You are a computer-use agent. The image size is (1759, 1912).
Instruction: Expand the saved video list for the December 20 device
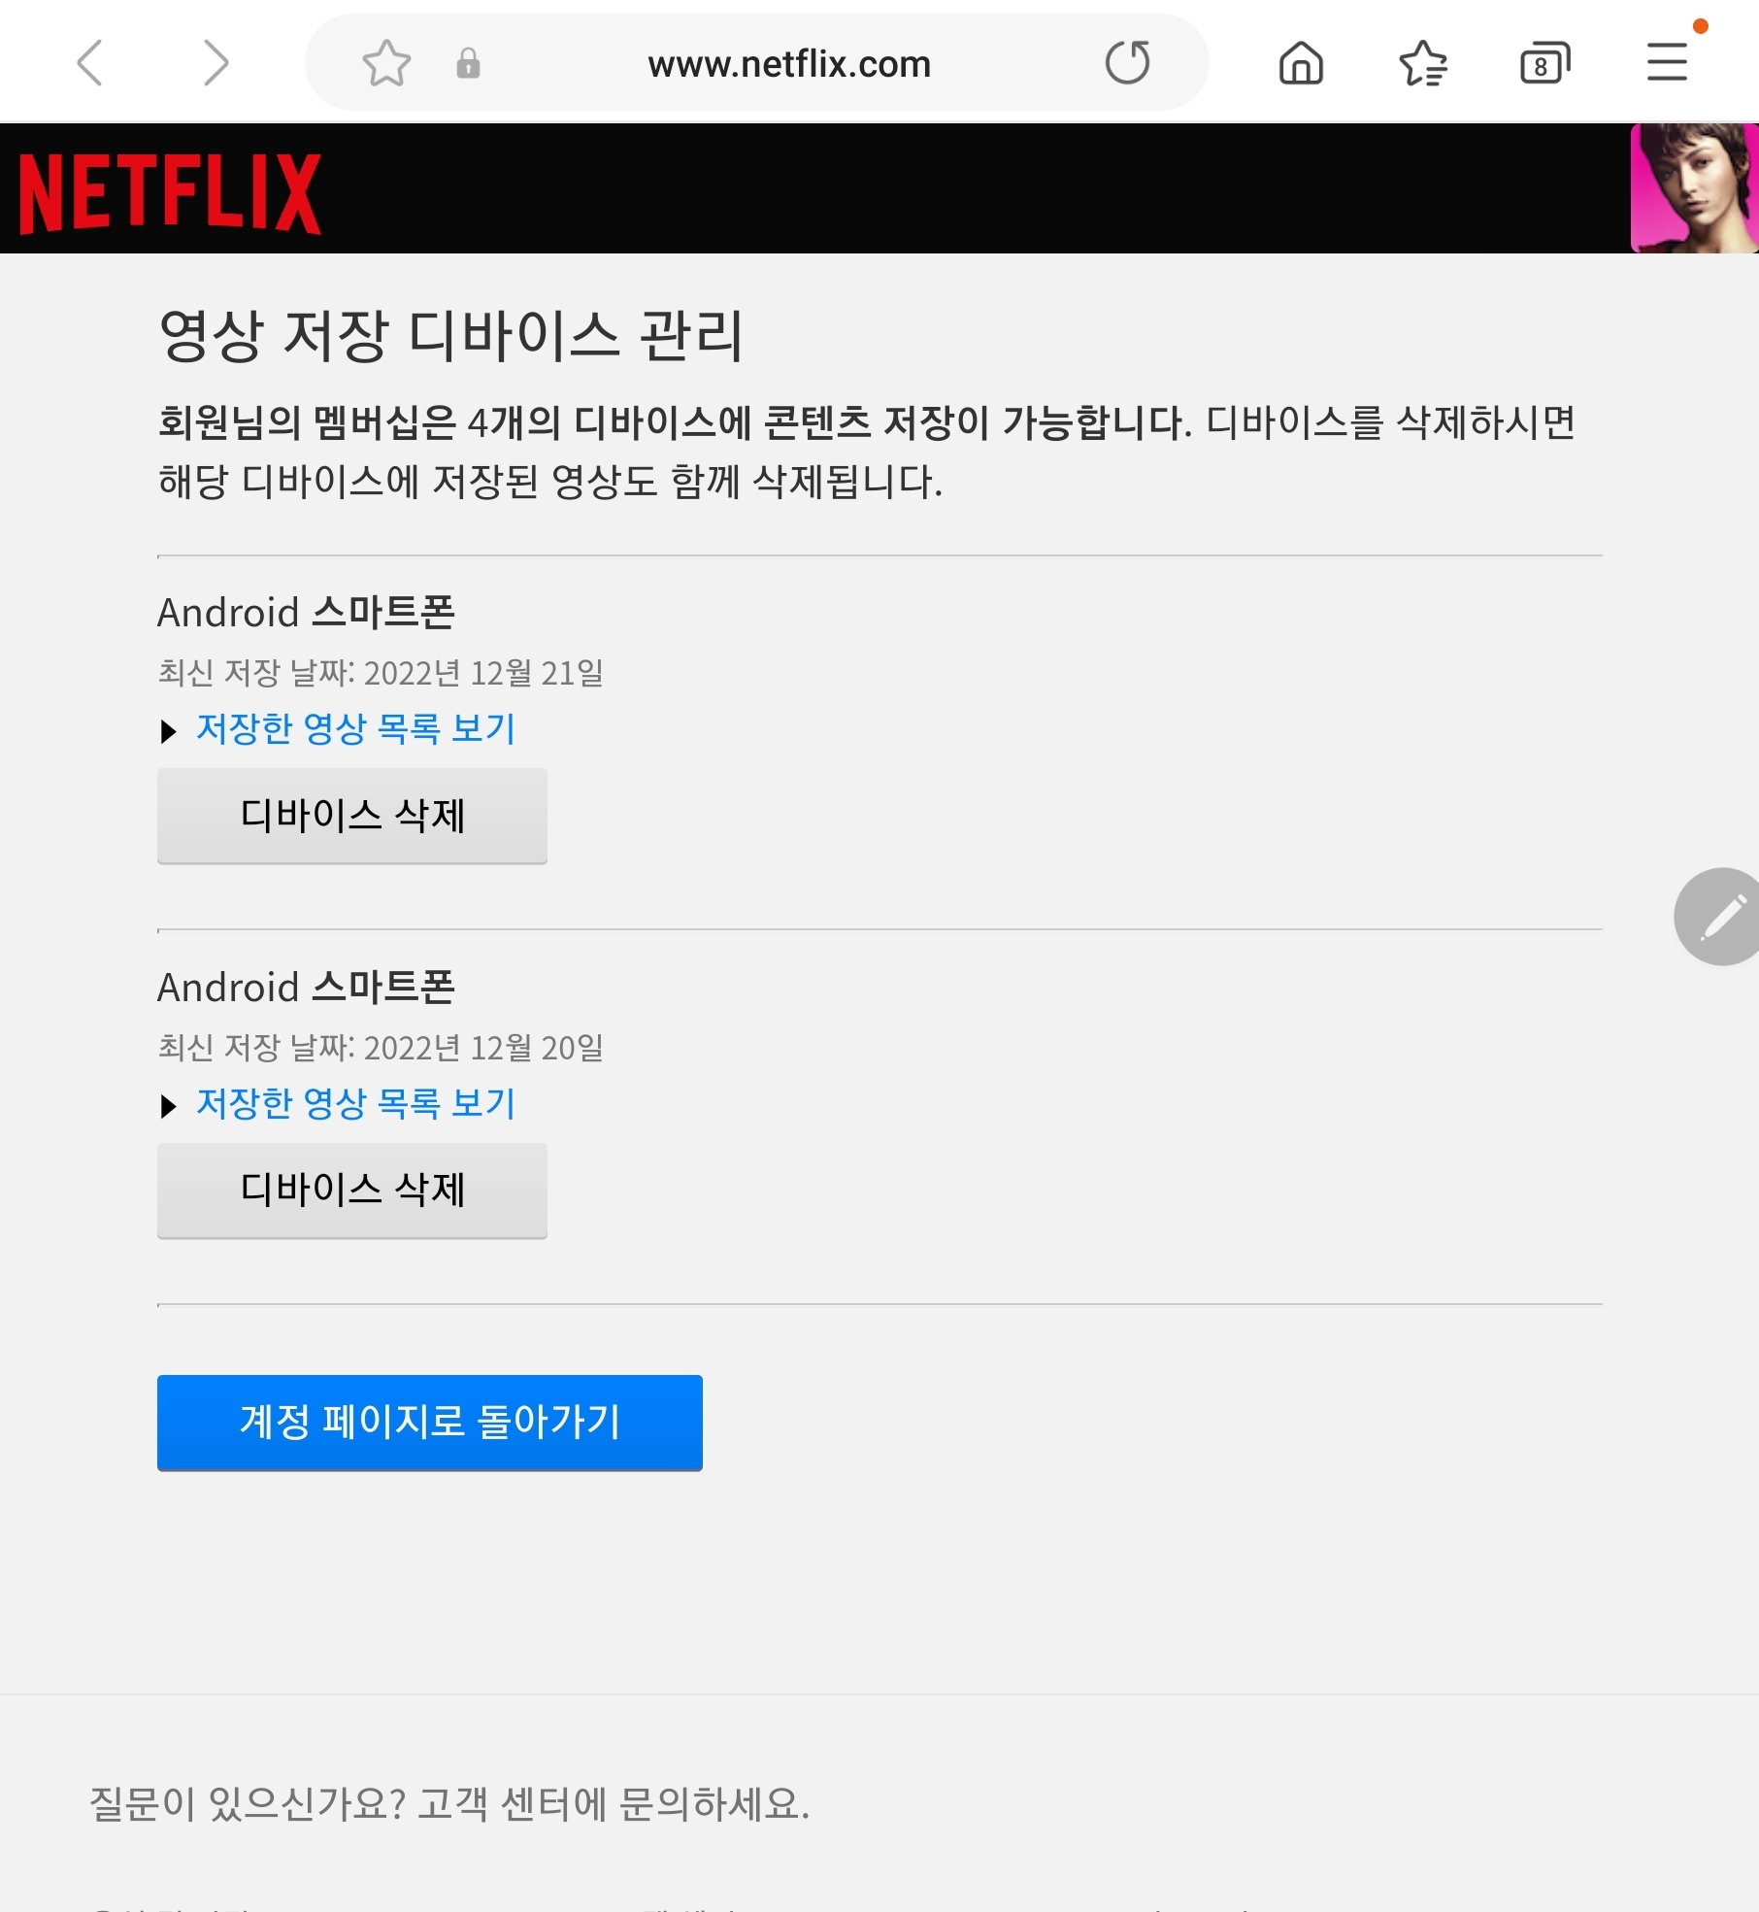point(169,1105)
